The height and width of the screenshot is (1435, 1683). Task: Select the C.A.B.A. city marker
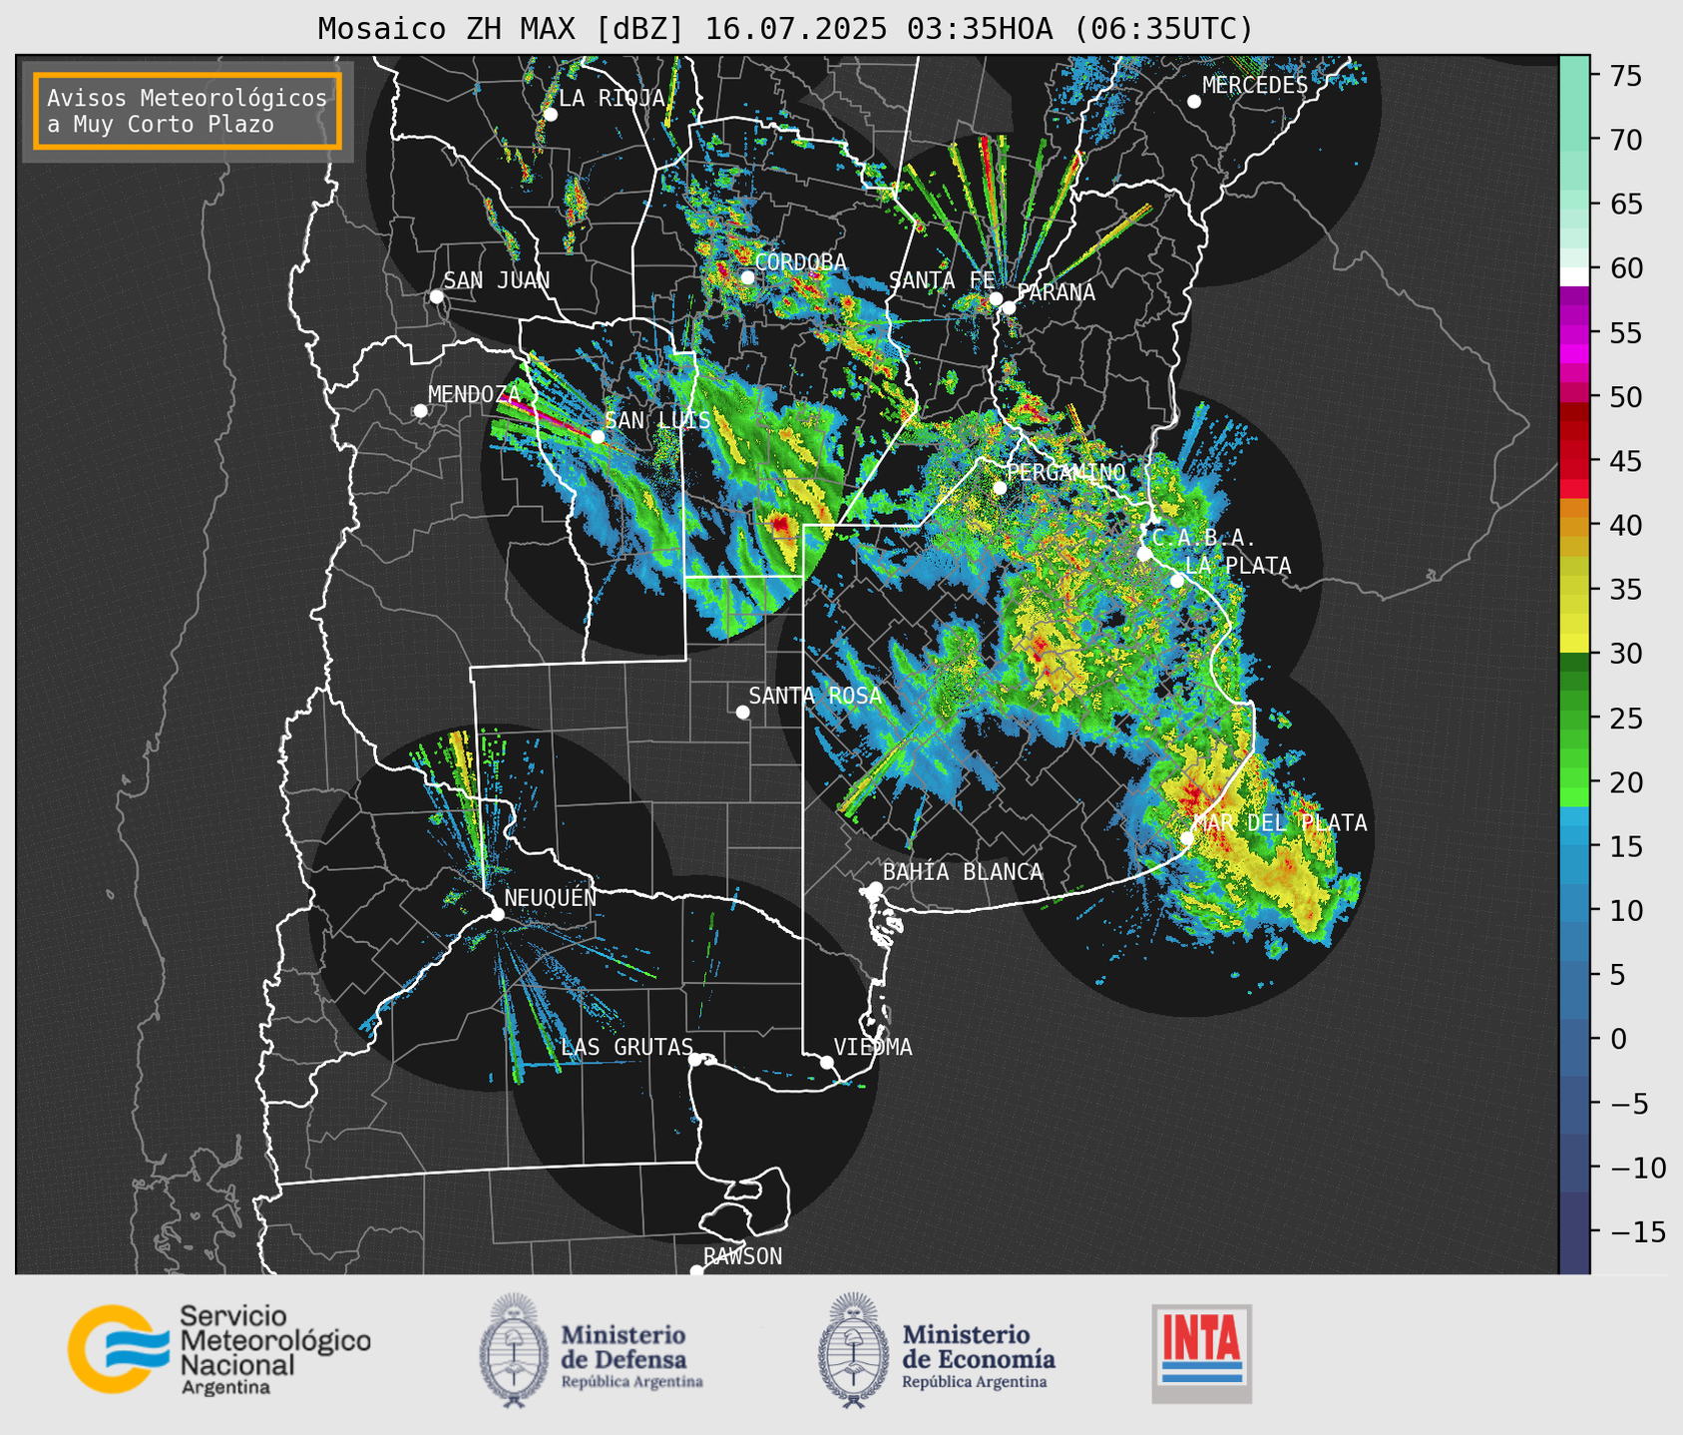click(1144, 554)
